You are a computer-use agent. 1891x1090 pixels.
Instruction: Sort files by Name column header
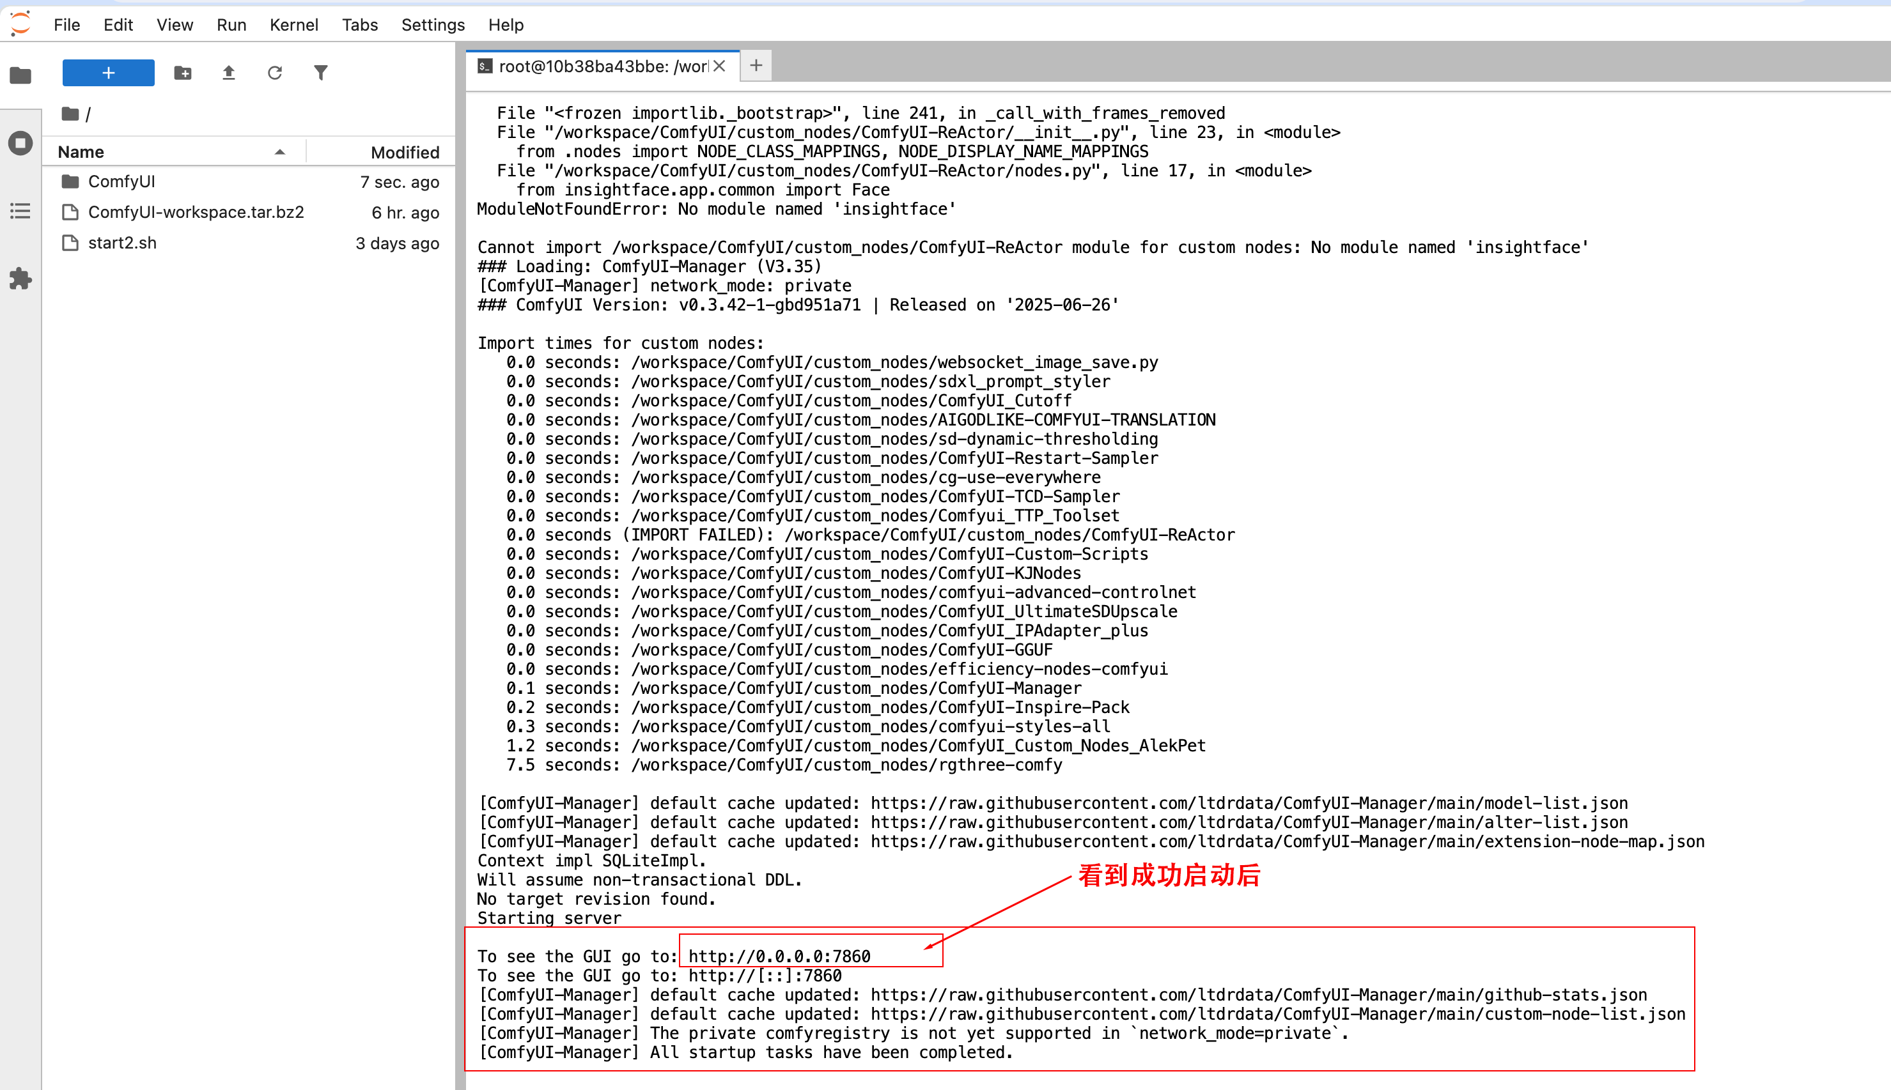(x=174, y=152)
